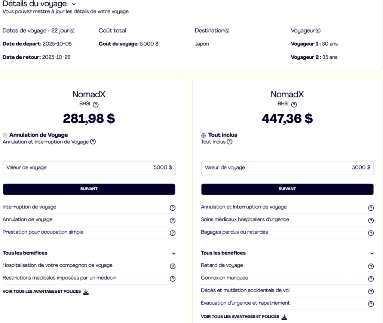Collapse the Détails du voyage section
The height and width of the screenshot is (323, 383).
(74, 4)
